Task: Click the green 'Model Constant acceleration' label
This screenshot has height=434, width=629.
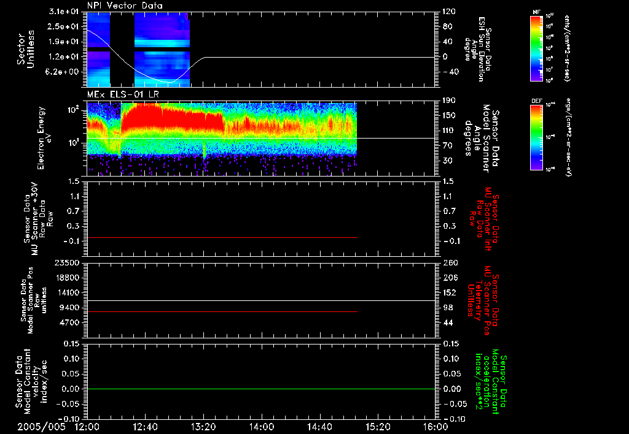Action: click(491, 383)
